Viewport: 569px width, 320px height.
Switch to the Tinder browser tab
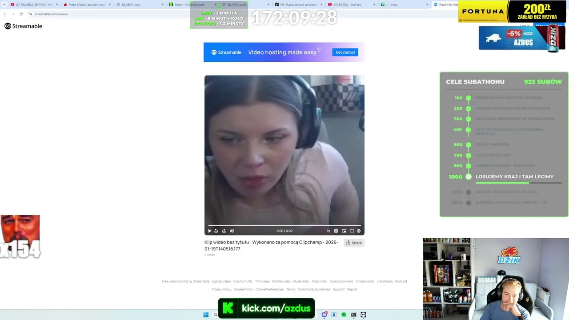87,4
